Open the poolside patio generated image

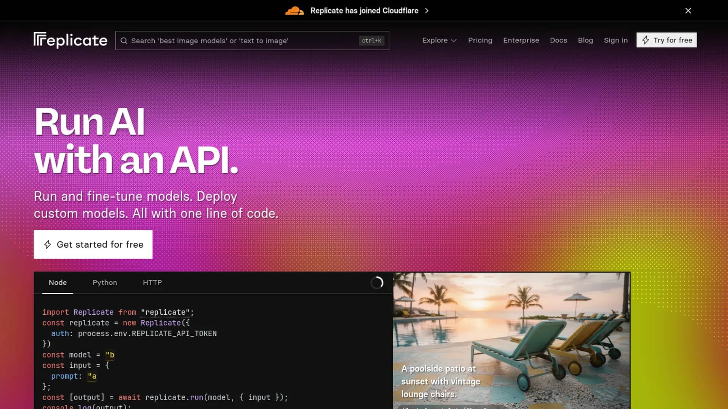511,340
